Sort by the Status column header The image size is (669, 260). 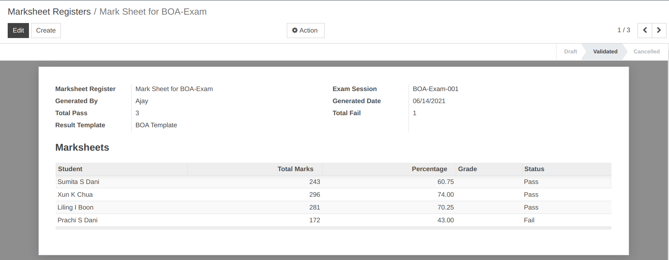click(x=566, y=169)
